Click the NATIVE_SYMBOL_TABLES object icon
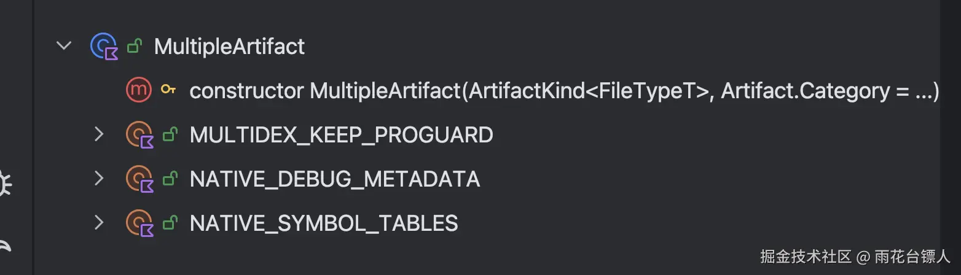The height and width of the screenshot is (275, 961). [x=139, y=223]
